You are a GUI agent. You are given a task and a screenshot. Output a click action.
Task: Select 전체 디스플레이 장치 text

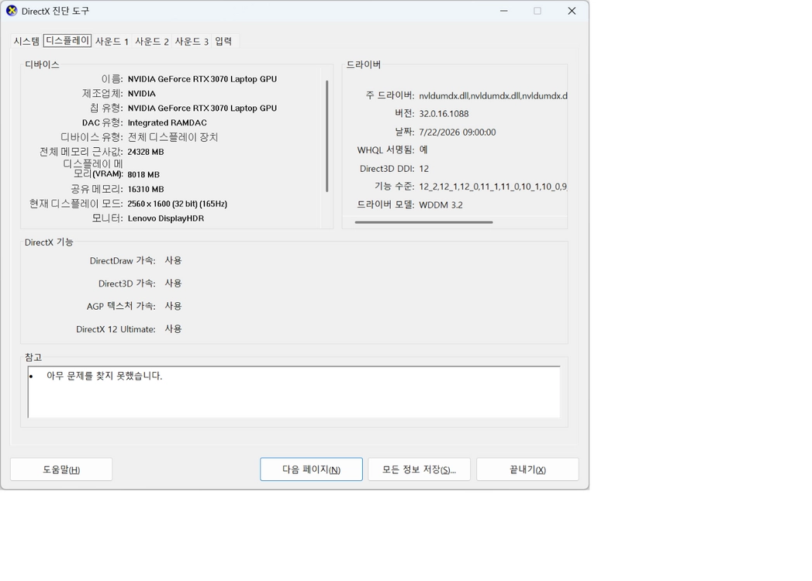point(172,137)
